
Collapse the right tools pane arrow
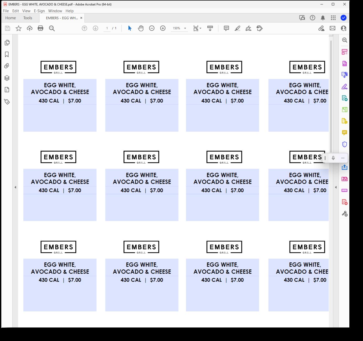336,187
